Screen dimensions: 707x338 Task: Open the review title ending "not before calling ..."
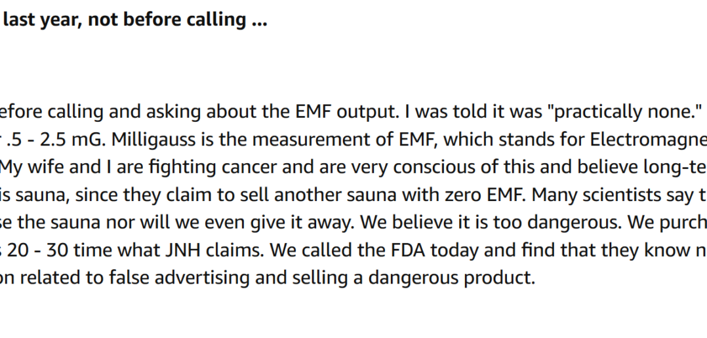coord(133,20)
